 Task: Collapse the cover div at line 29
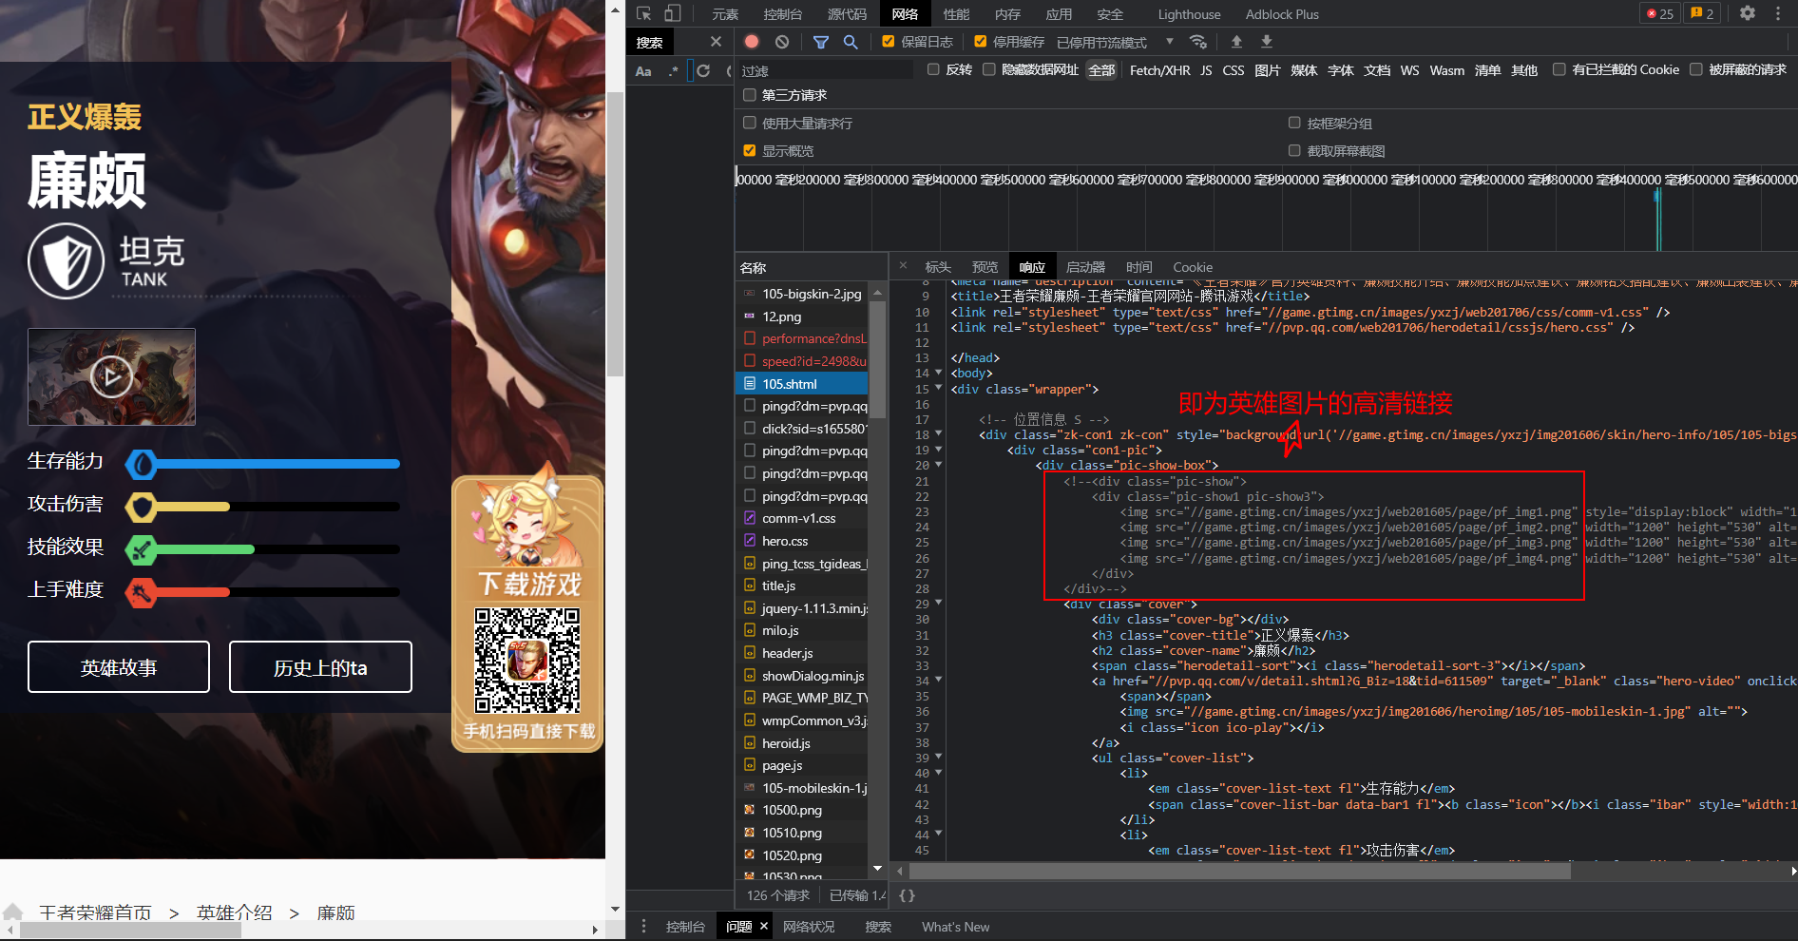click(x=938, y=603)
